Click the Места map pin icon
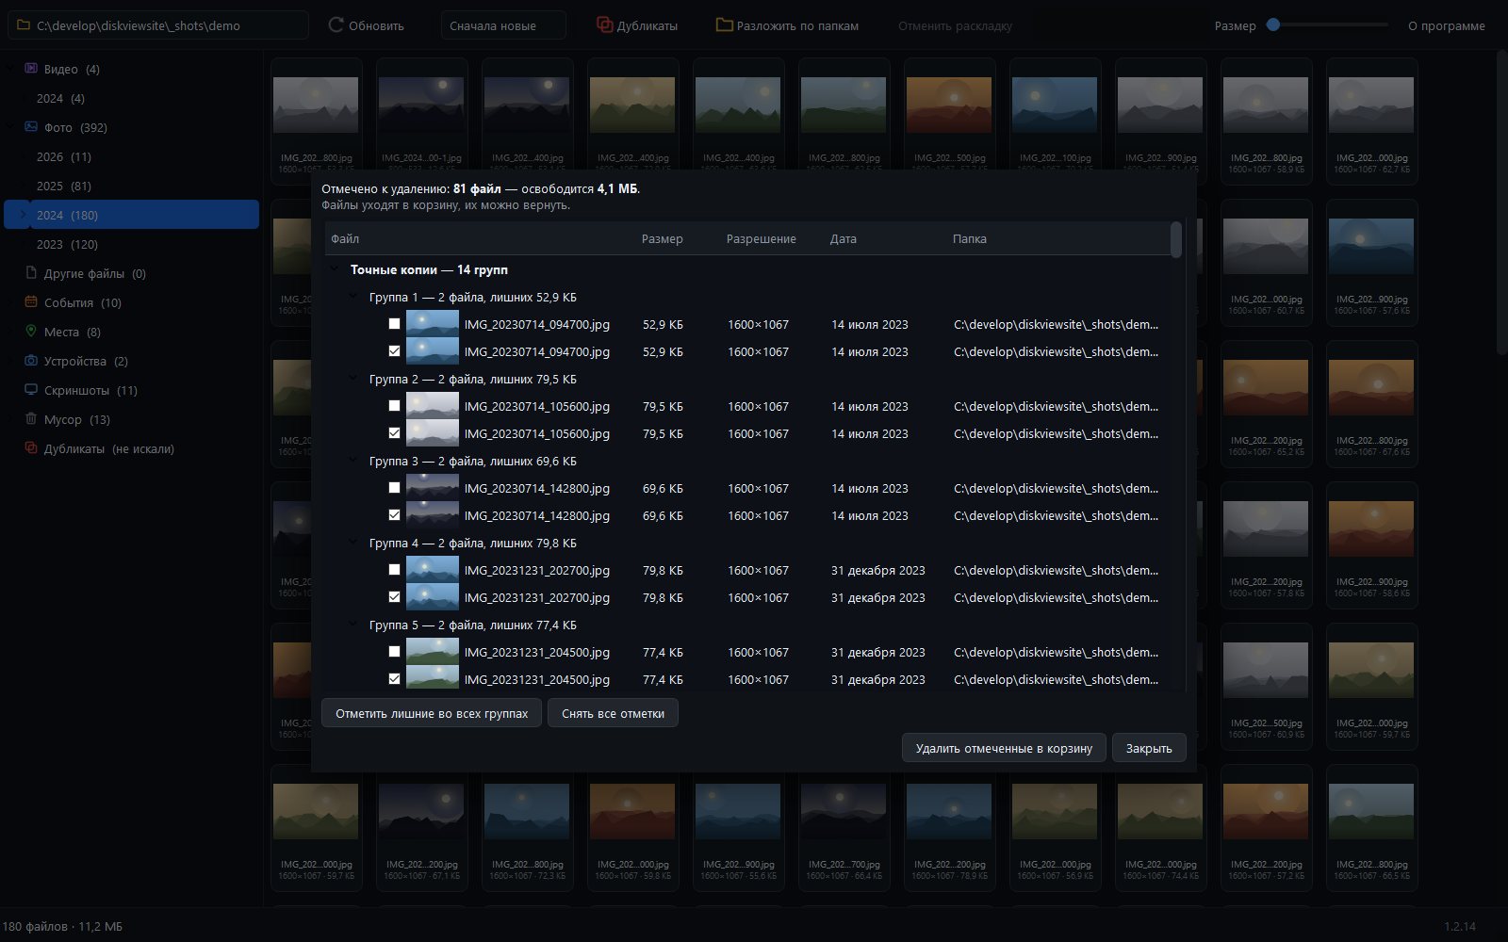 click(31, 332)
